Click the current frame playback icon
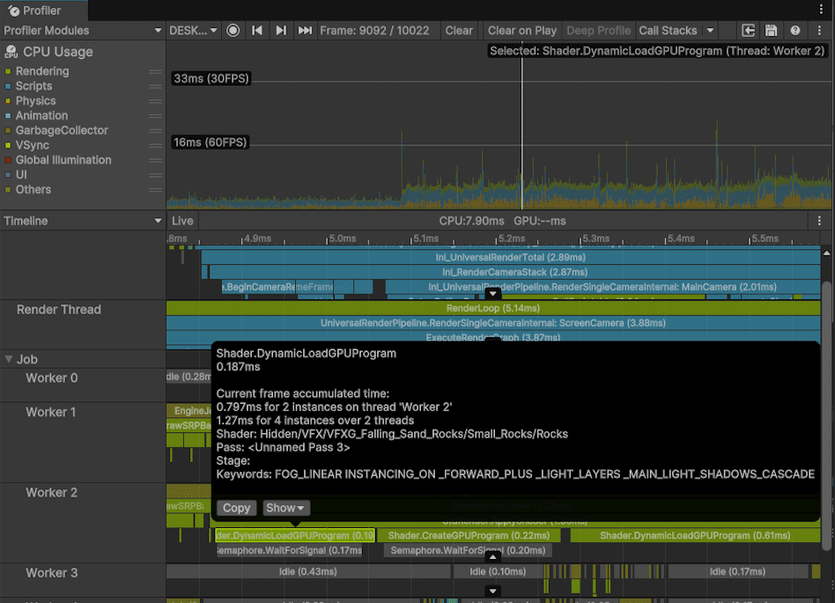Screen dimensions: 835x603 pyautogui.click(x=304, y=30)
